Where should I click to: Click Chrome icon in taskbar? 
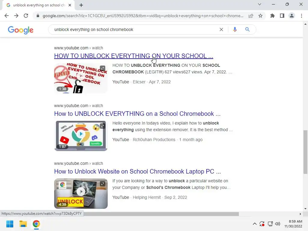[x=36, y=224]
